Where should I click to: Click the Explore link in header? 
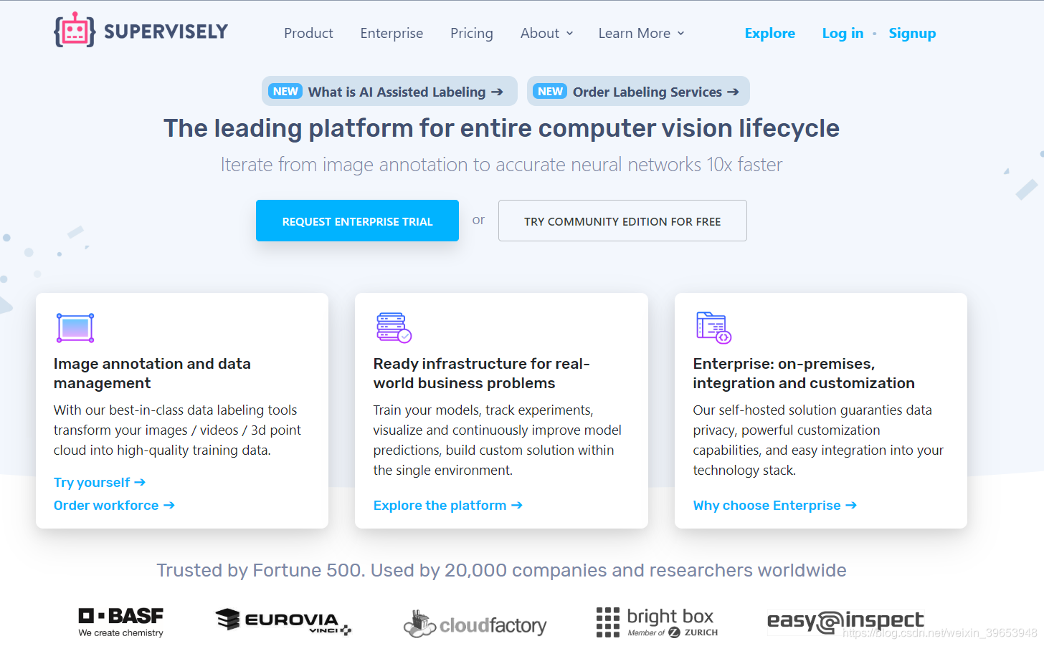tap(770, 33)
